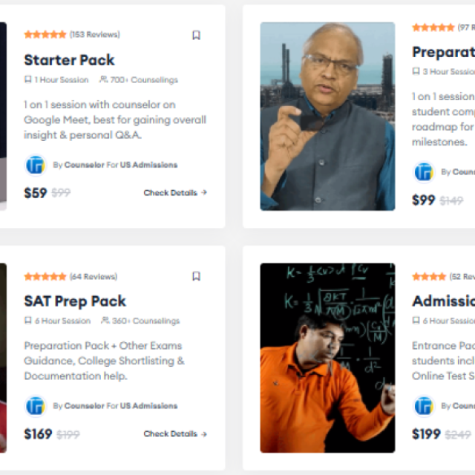475x475 pixels.
Task: Click the 700+ Counselings people icon
Action: point(103,79)
